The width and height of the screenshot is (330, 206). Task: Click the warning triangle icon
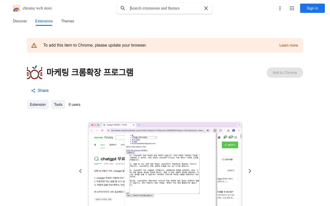point(34,45)
